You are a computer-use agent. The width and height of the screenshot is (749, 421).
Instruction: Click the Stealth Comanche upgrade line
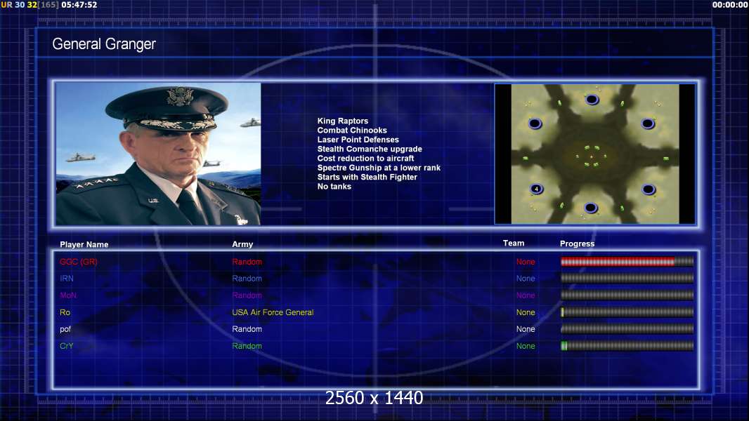click(x=370, y=149)
